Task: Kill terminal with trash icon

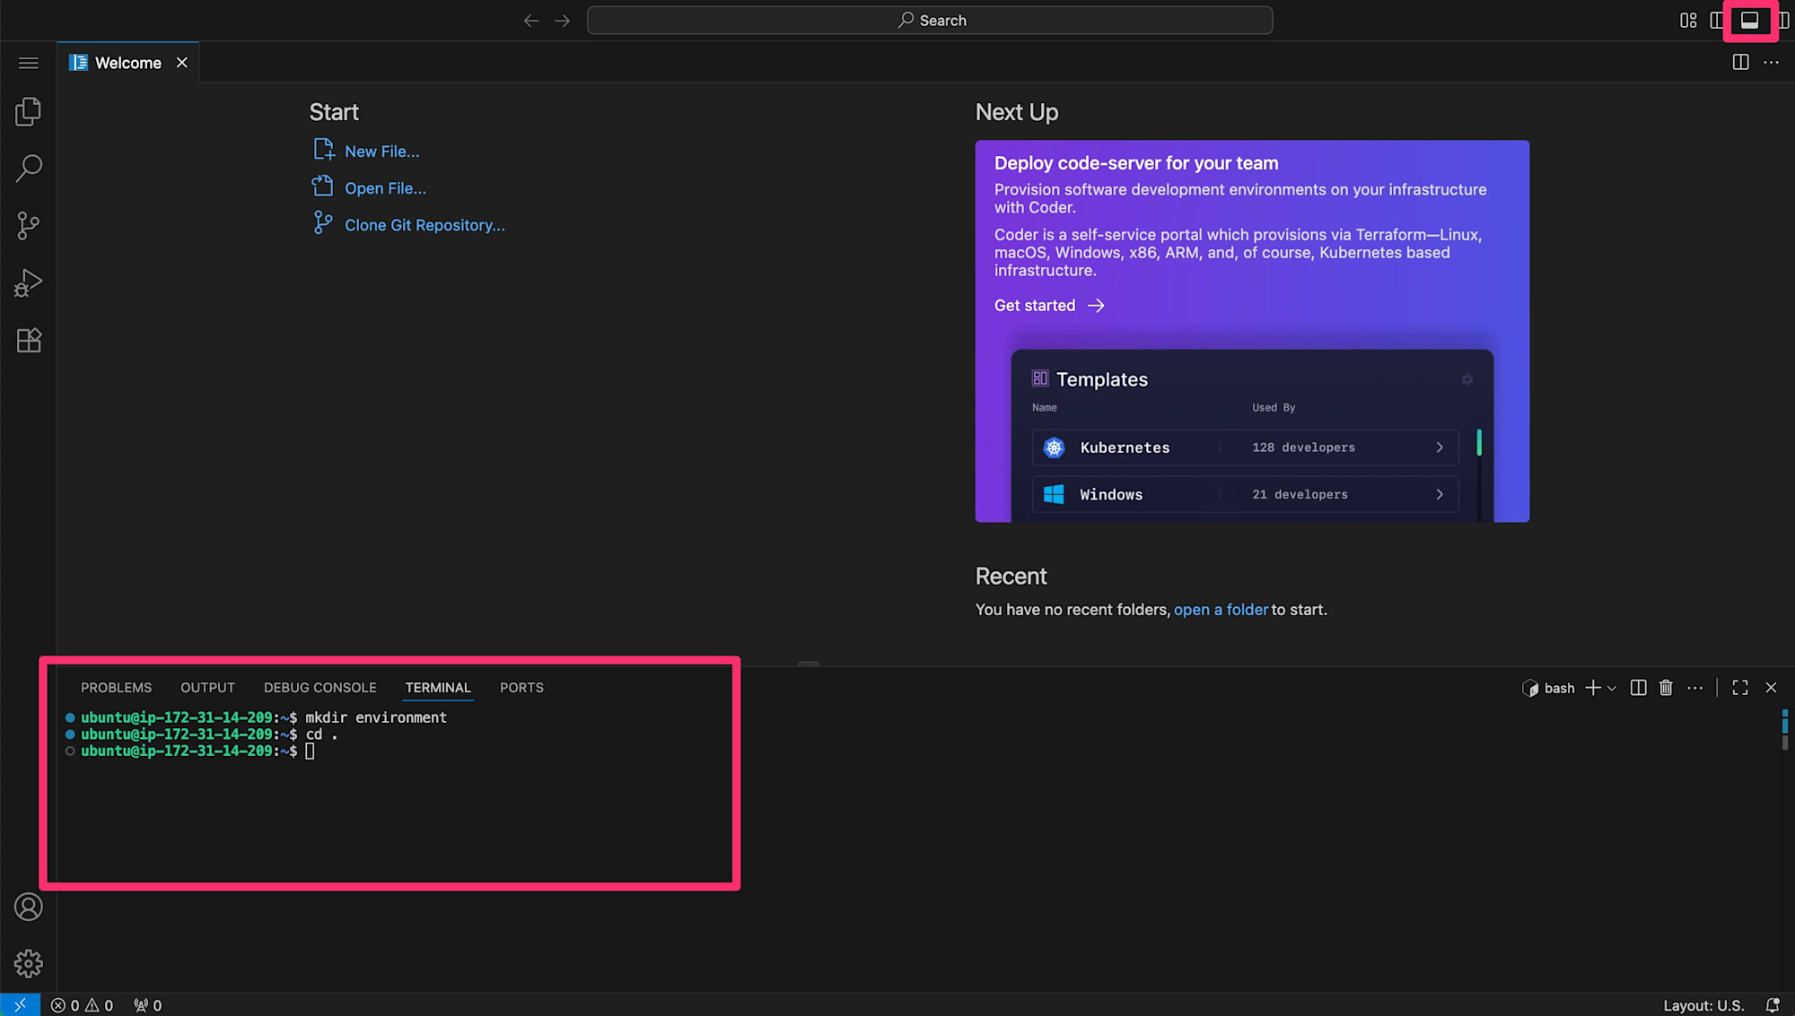Action: tap(1666, 687)
